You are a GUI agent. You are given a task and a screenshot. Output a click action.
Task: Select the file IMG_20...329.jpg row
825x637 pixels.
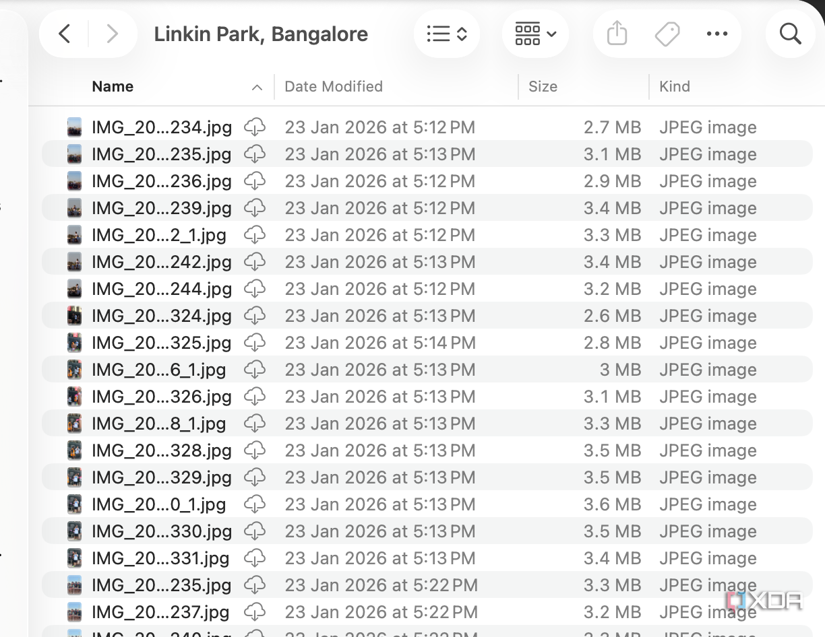[x=427, y=477]
